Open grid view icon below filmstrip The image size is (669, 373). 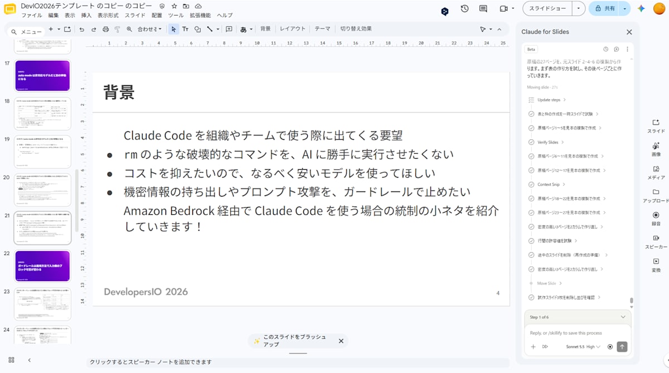[11, 360]
